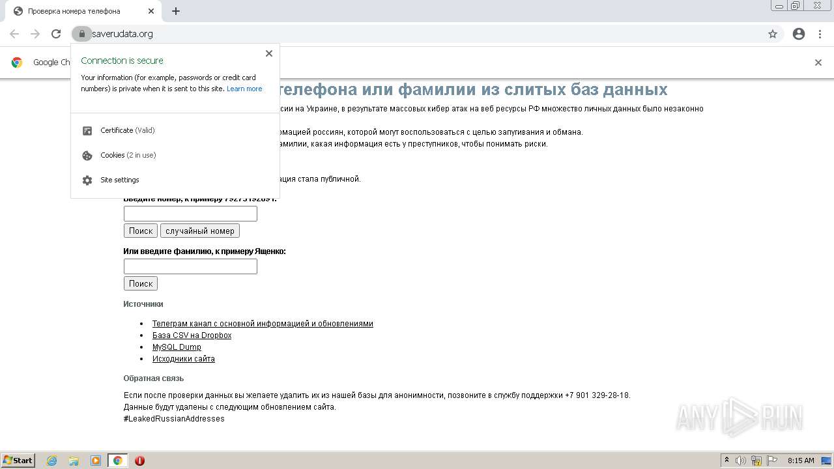This screenshot has width=834, height=469.
Task: Open Certificate (Valid) details
Action: coord(175,130)
